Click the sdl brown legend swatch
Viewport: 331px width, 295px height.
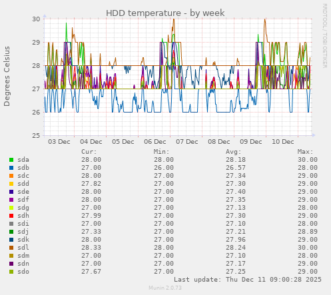(x=11, y=248)
